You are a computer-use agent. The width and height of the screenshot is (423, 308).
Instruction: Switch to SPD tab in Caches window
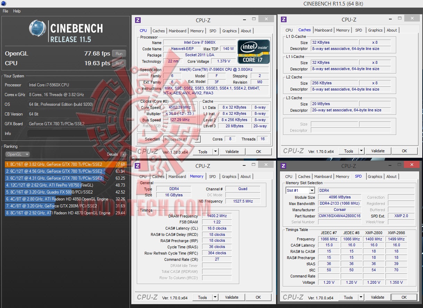click(359, 30)
